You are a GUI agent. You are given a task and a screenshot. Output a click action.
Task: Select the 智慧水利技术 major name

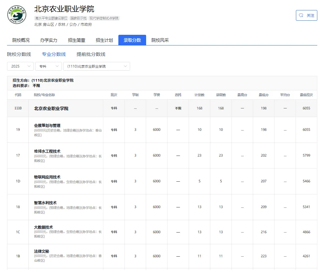45,203
